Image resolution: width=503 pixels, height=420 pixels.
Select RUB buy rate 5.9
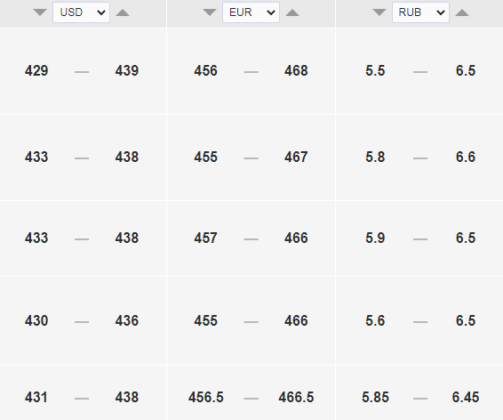(x=375, y=238)
